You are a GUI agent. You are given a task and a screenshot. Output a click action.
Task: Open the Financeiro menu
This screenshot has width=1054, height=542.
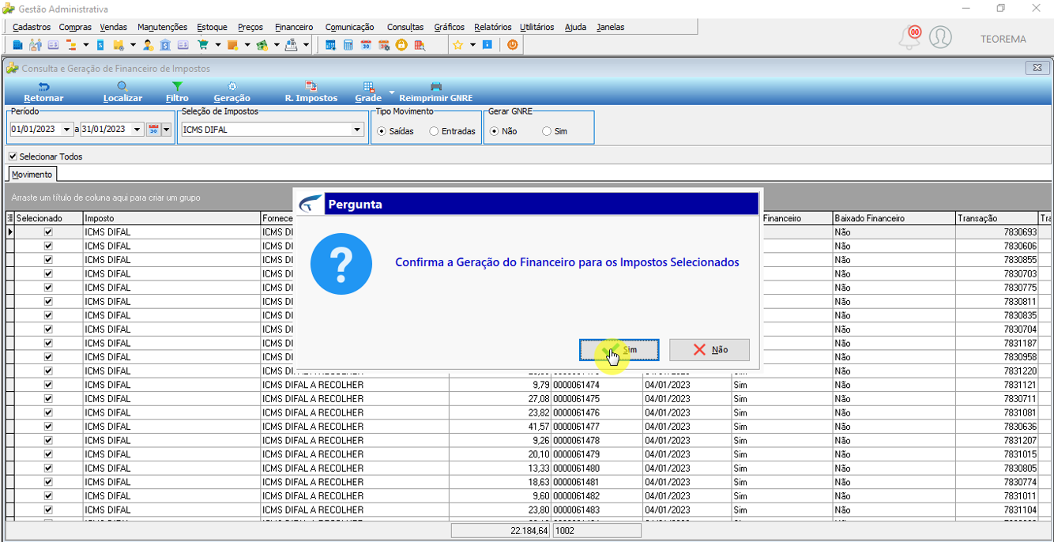coord(294,27)
